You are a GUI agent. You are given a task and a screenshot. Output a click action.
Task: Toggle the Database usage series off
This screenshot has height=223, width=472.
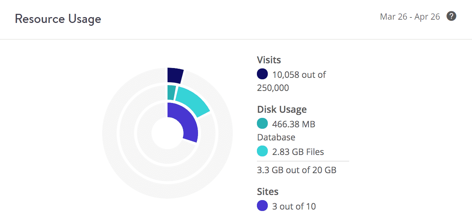[x=262, y=124]
